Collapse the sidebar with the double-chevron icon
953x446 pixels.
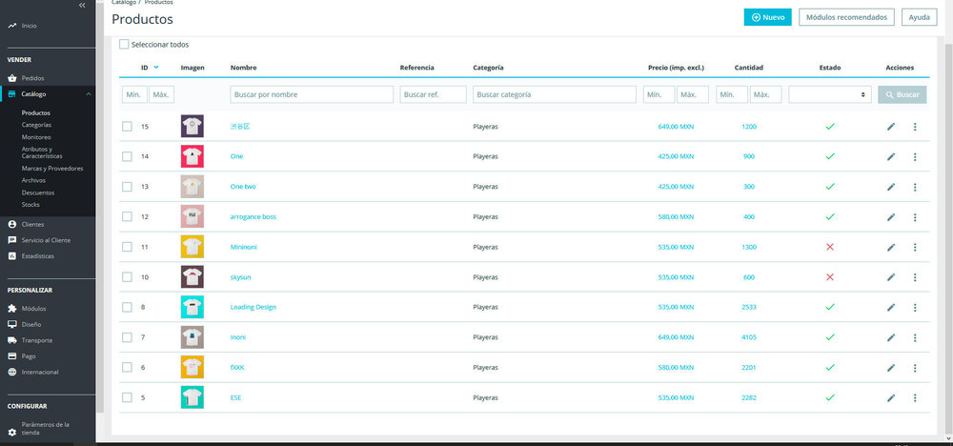(82, 5)
